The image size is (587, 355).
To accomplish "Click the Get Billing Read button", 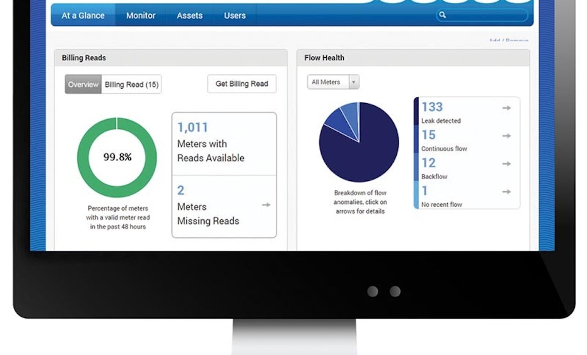I will coord(241,84).
